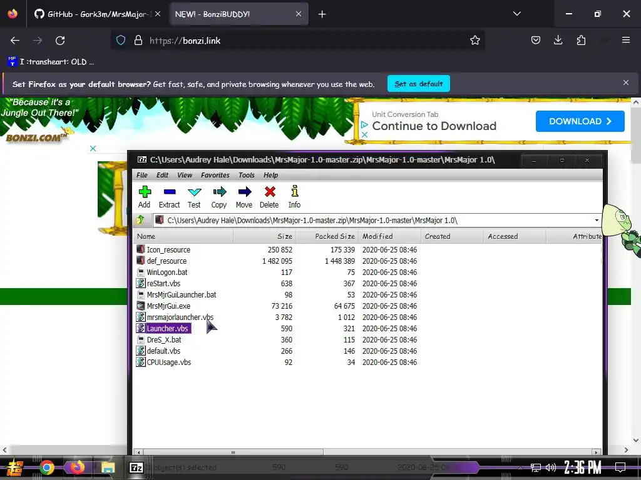Open the Firefox downloads panel
Screen dimensions: 641x480
(558, 40)
